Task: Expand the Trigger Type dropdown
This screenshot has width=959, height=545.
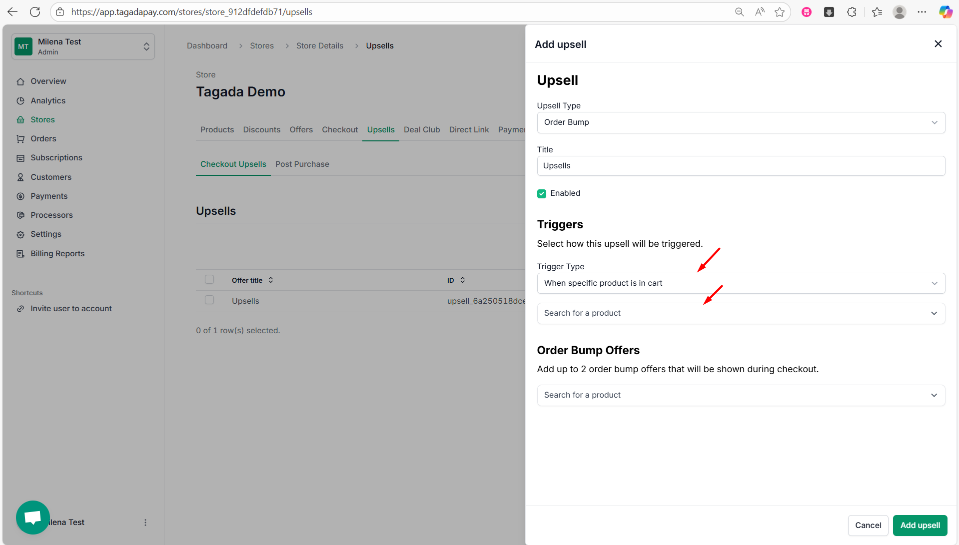Action: [x=741, y=283]
